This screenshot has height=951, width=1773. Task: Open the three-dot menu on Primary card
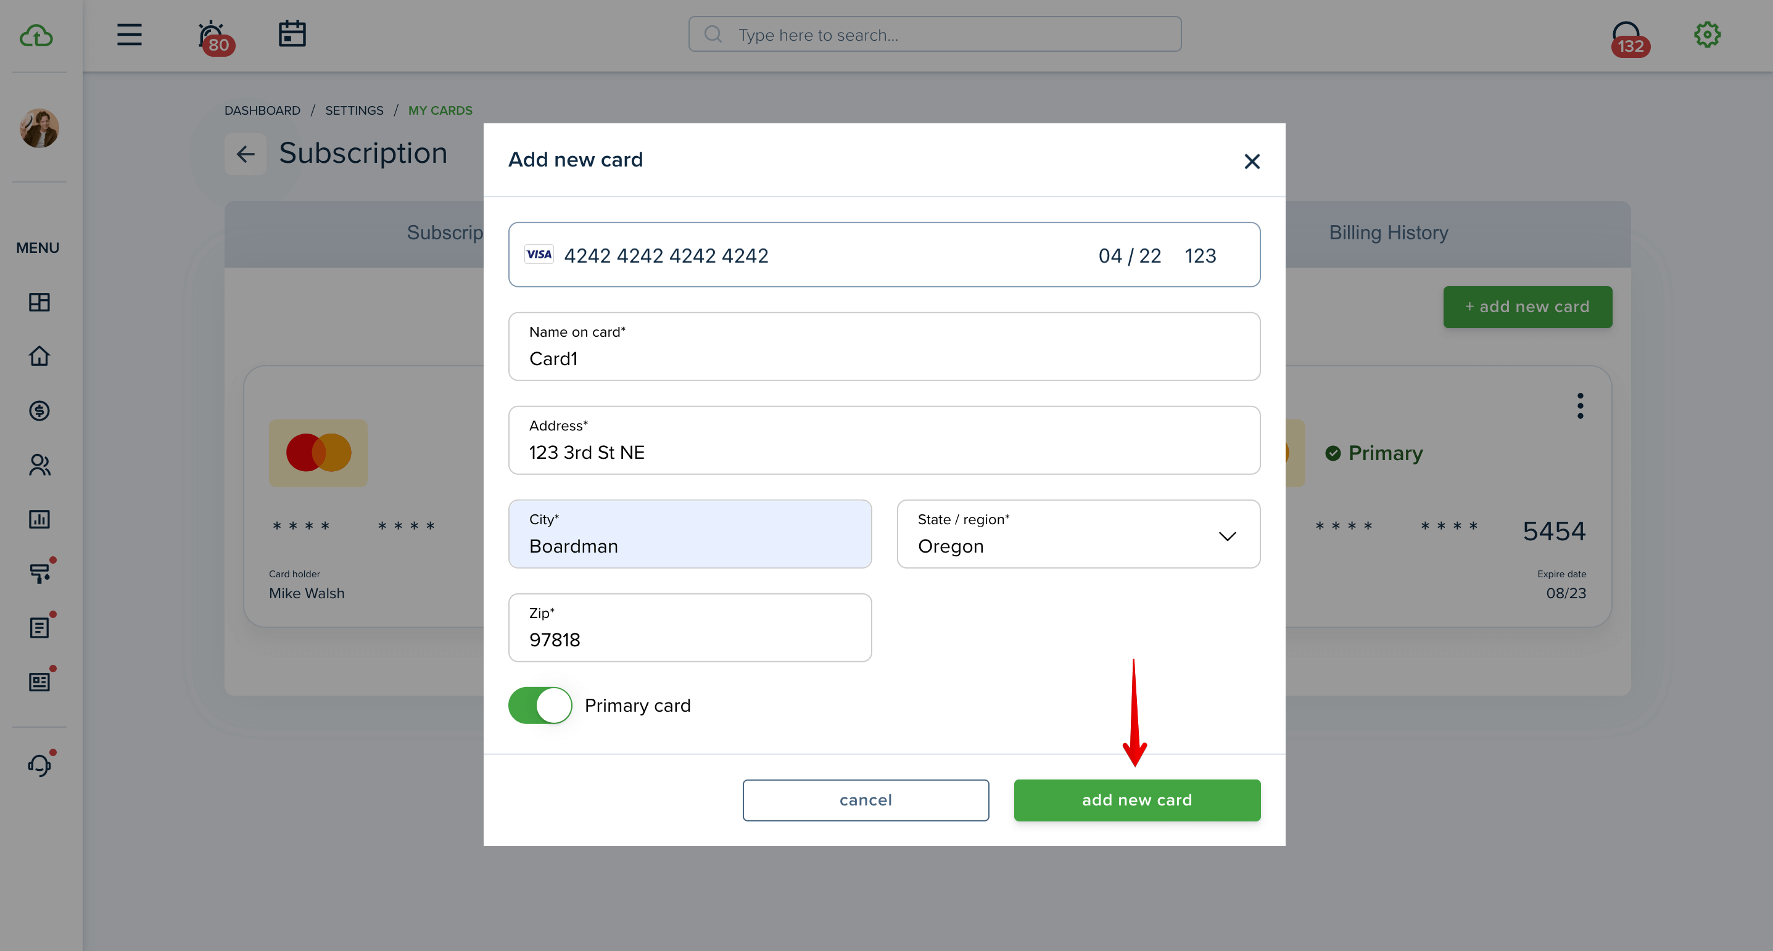click(1581, 406)
